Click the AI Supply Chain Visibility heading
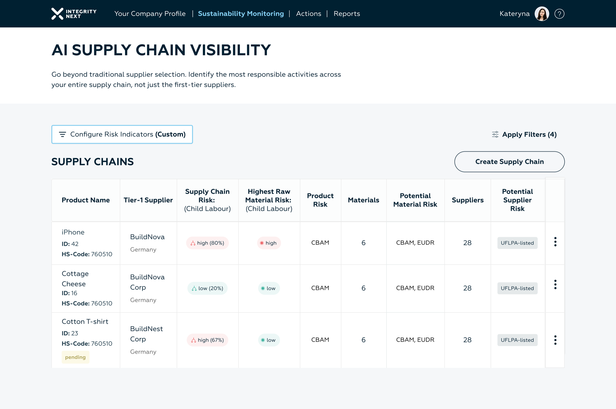The image size is (616, 409). click(161, 50)
